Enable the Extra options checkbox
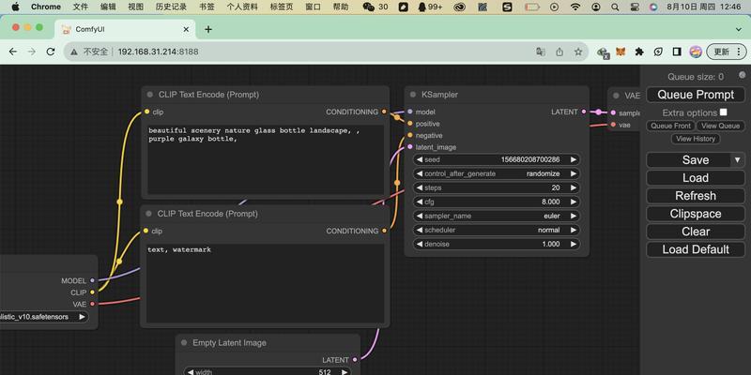 [x=723, y=112]
